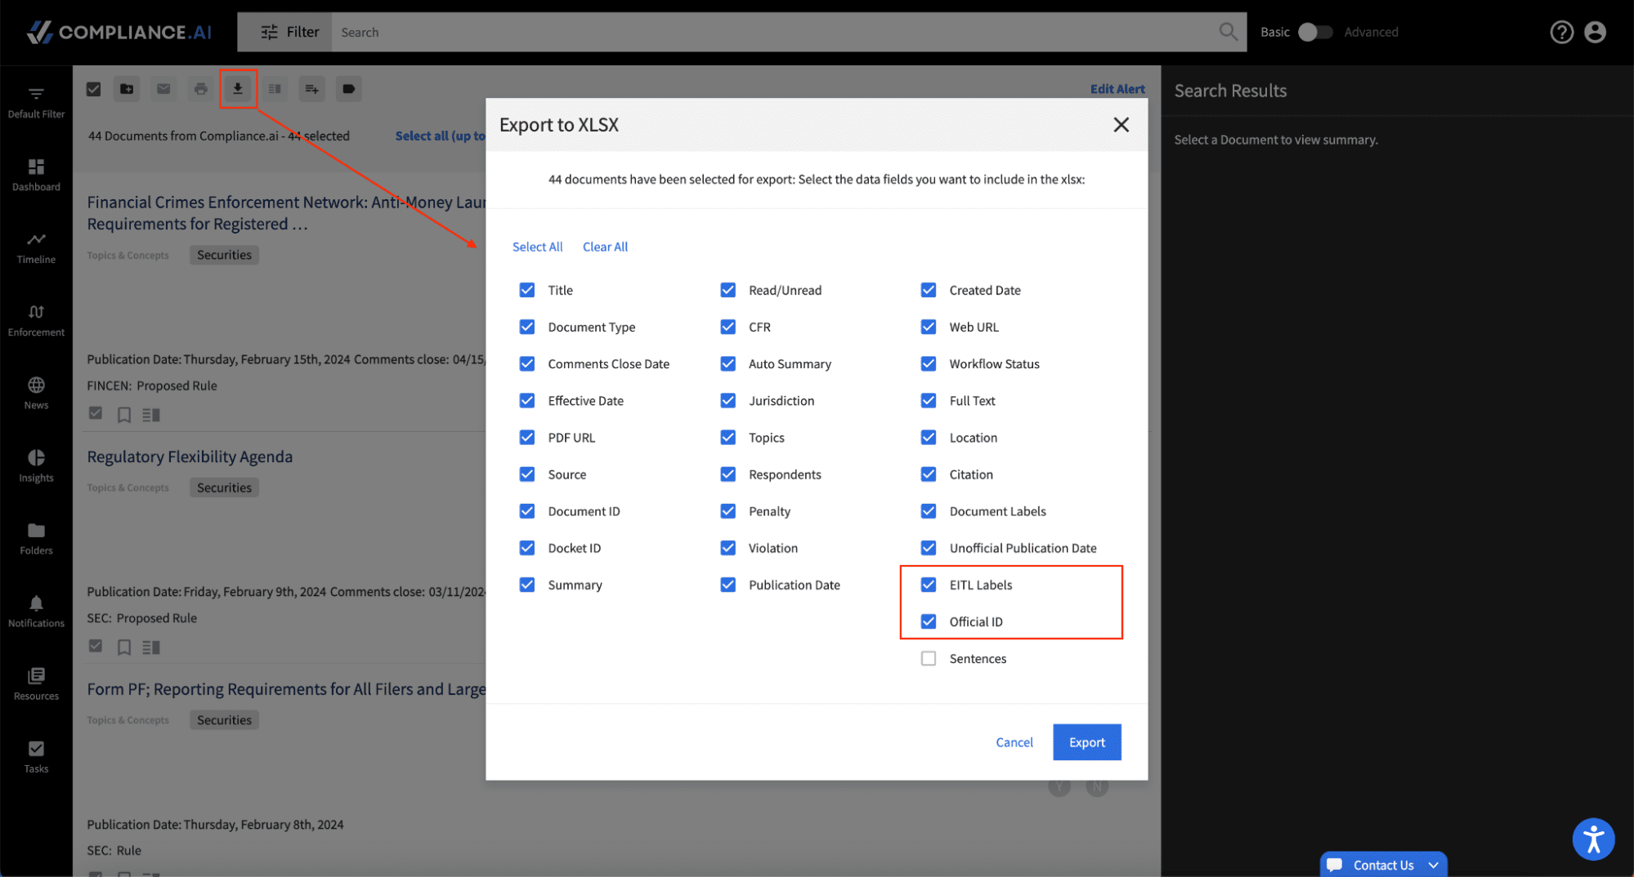The image size is (1634, 877).
Task: Click the add to folder icon
Action: [x=127, y=89]
